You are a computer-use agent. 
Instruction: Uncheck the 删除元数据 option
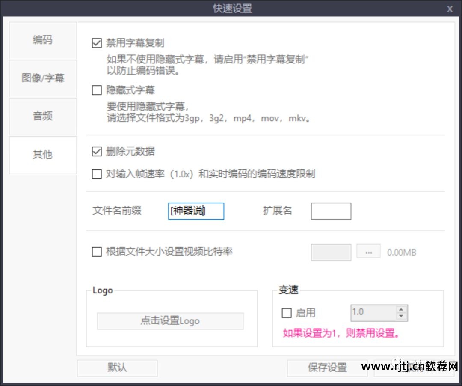(97, 151)
